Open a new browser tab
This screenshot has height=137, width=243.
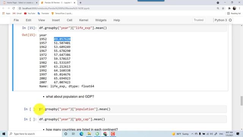pos(80,3)
